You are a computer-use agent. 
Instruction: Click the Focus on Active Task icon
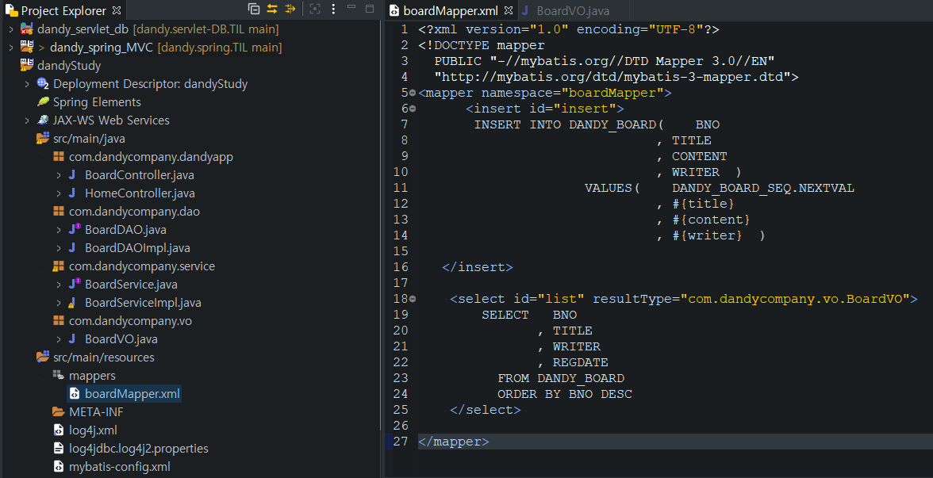coord(316,9)
